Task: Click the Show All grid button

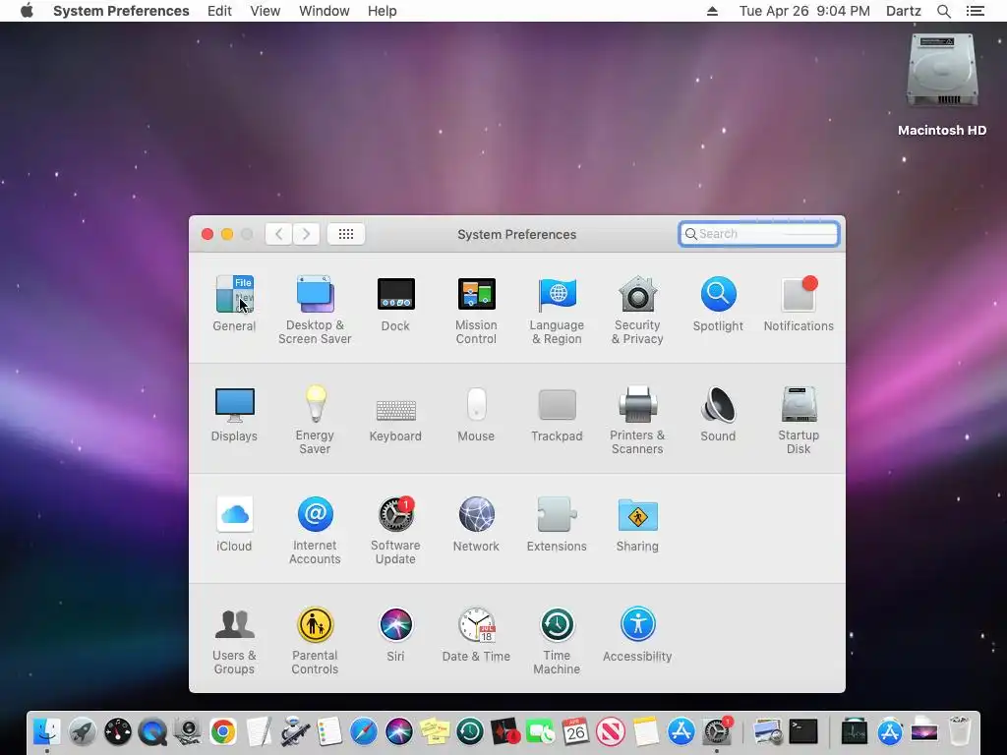Action: click(346, 234)
